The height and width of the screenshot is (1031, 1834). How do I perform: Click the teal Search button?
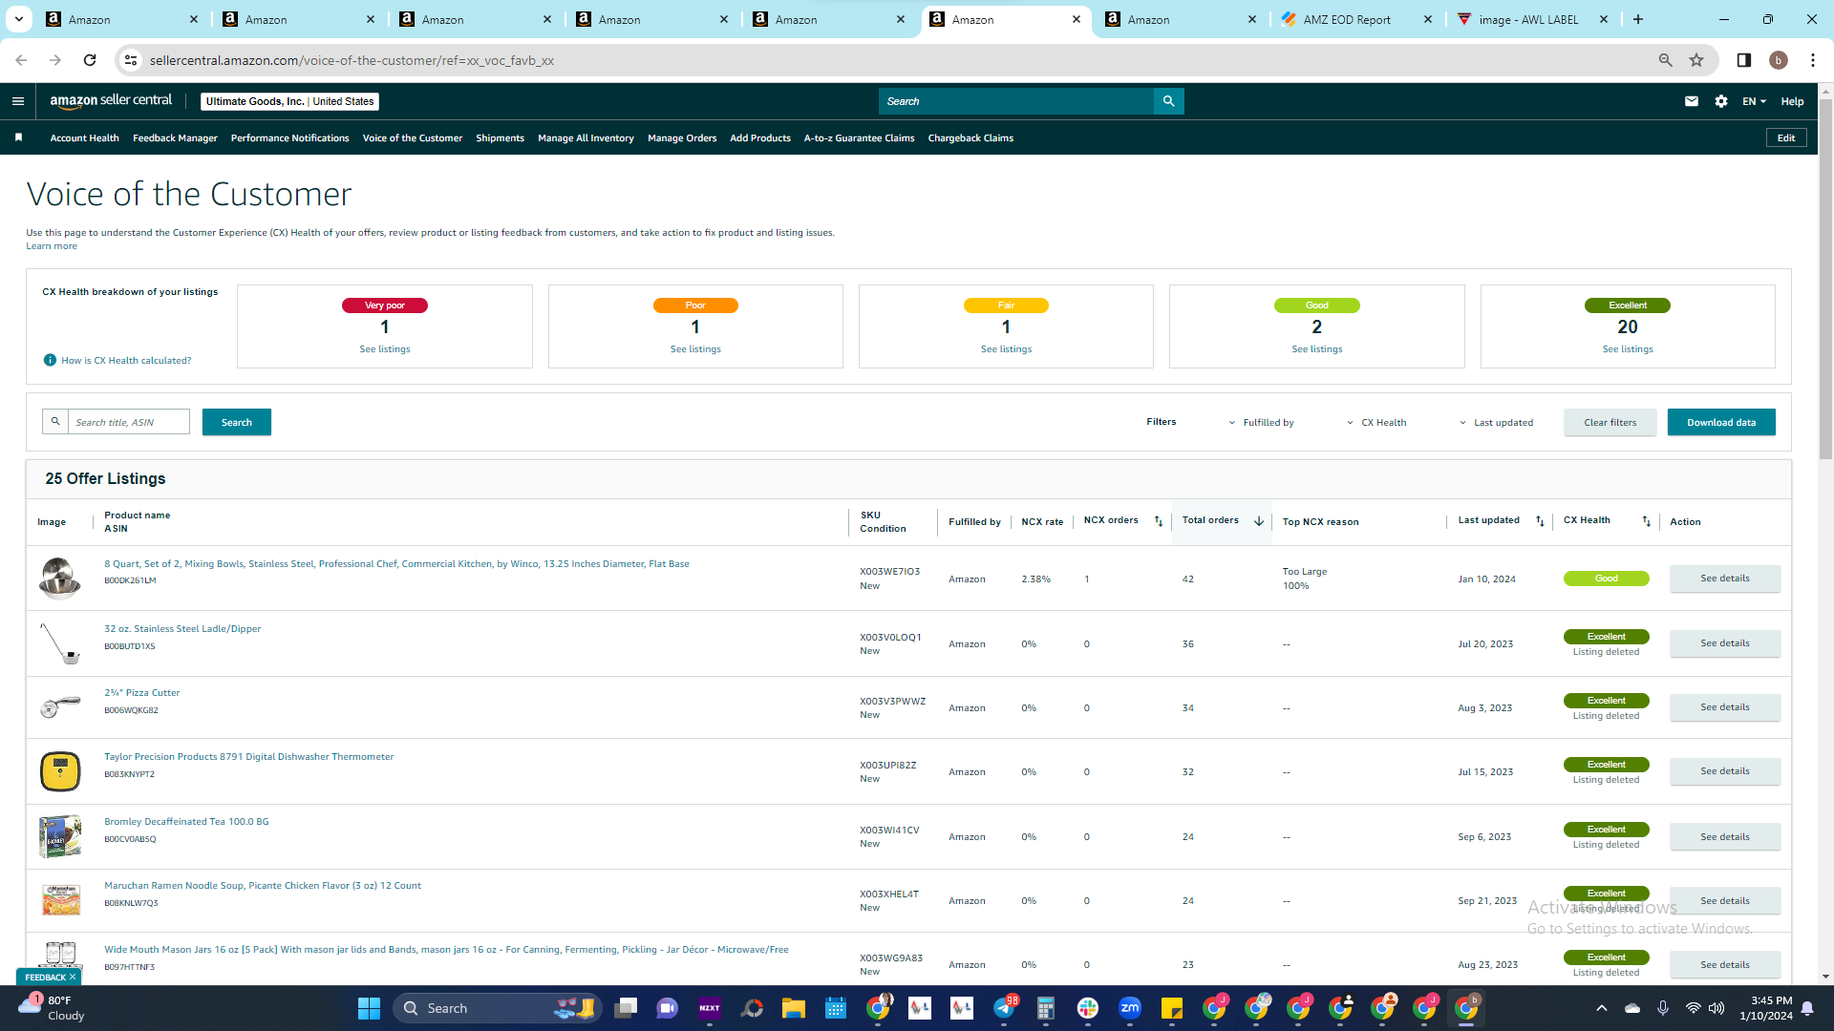237,423
